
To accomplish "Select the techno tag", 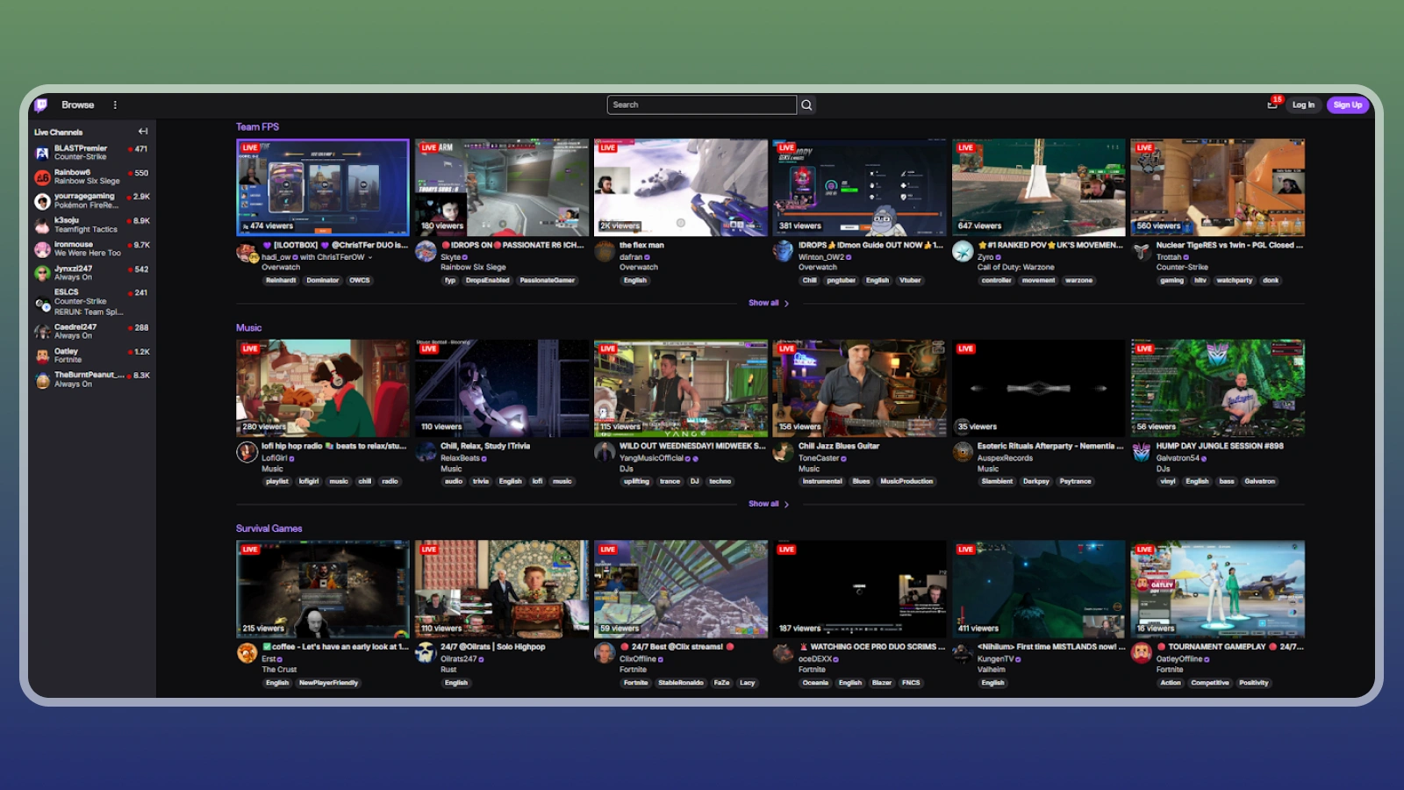I will tap(720, 482).
